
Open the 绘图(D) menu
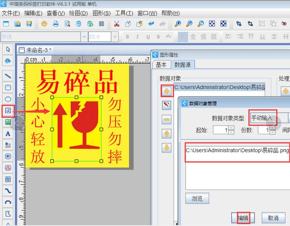66,13
